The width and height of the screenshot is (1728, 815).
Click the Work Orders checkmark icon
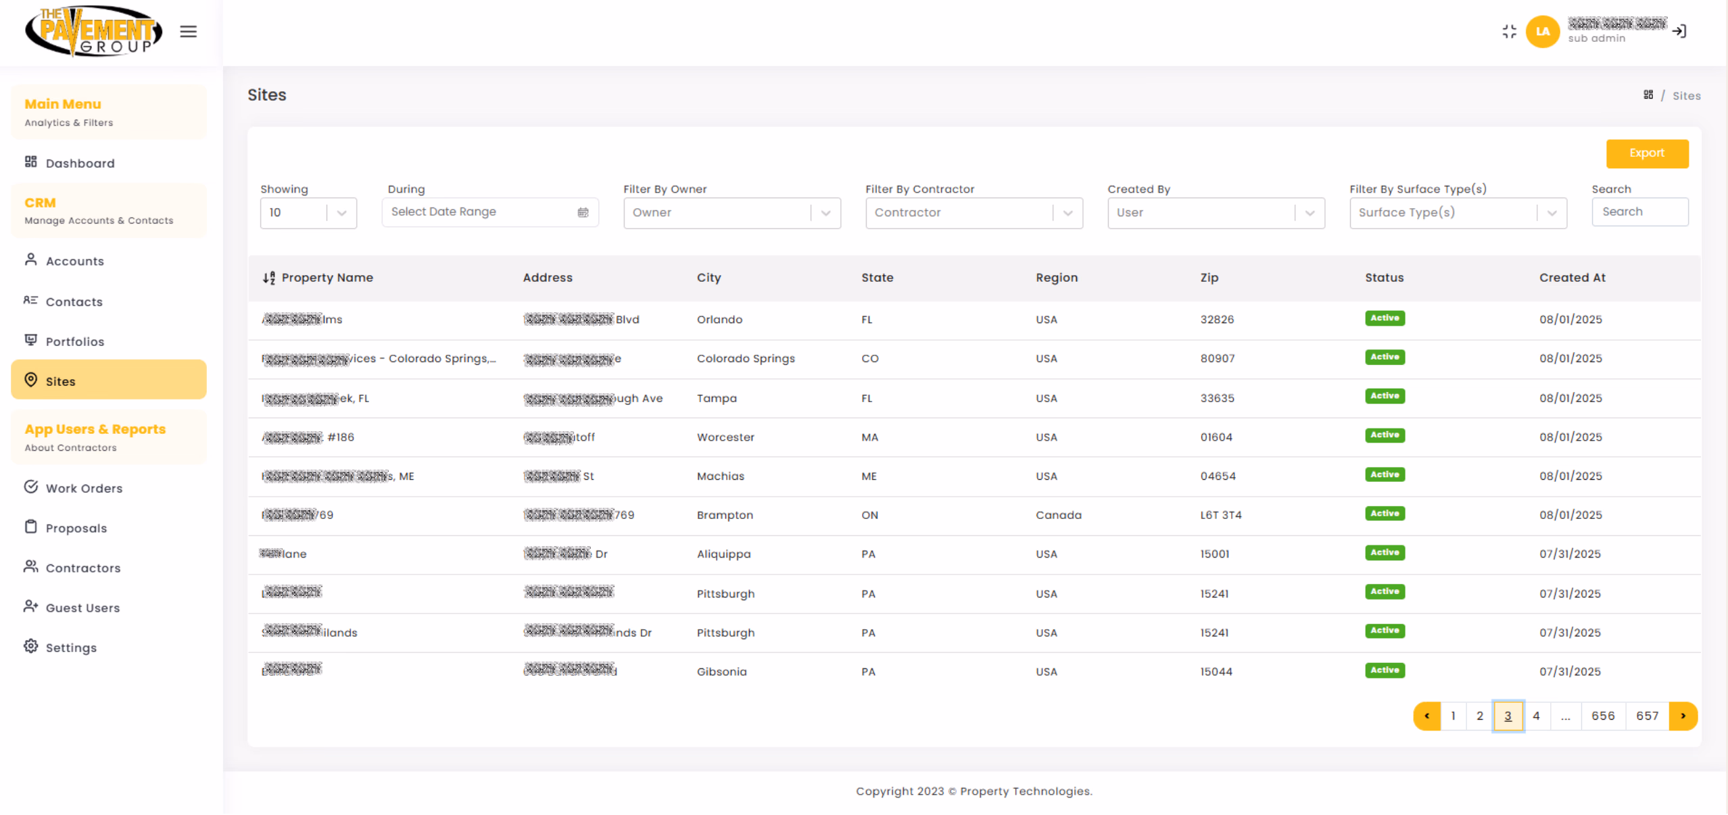pyautogui.click(x=30, y=487)
